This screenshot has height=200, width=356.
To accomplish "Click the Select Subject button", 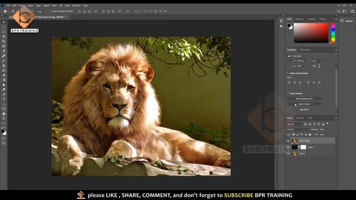I will pos(304,104).
